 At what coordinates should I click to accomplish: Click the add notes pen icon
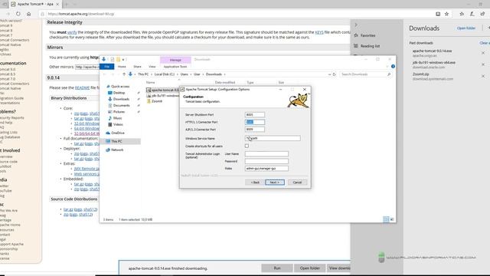[472, 14]
